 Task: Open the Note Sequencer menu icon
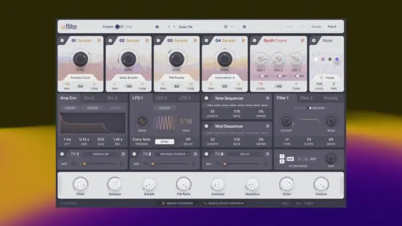point(267,98)
